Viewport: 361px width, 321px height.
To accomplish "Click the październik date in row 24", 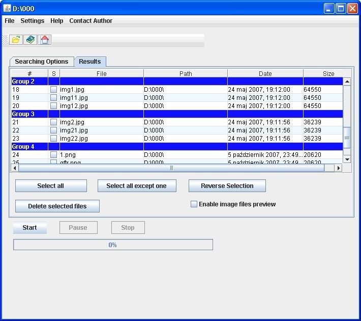I will point(265,154).
